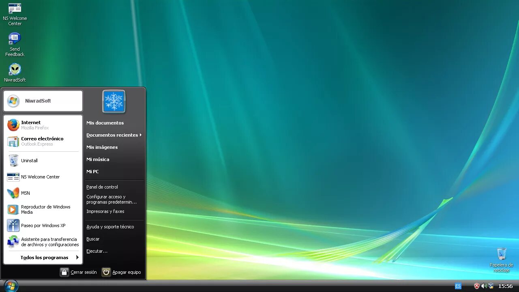The image size is (519, 292).
Task: Open Asistente para transferencia de archivos
Action: pyautogui.click(x=43, y=242)
